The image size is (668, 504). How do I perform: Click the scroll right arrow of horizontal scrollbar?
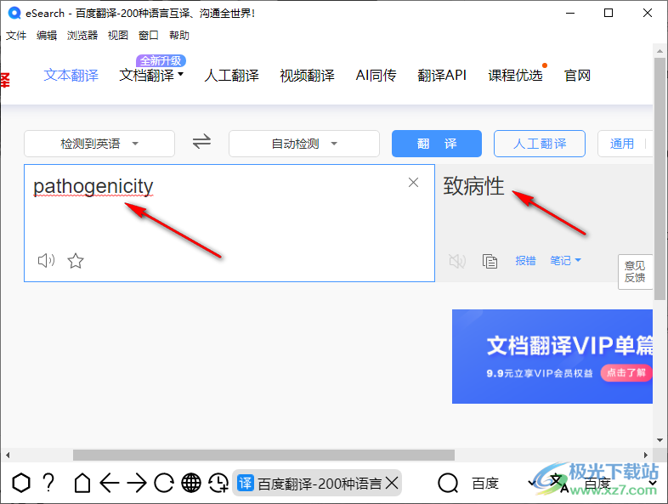tap(646, 455)
